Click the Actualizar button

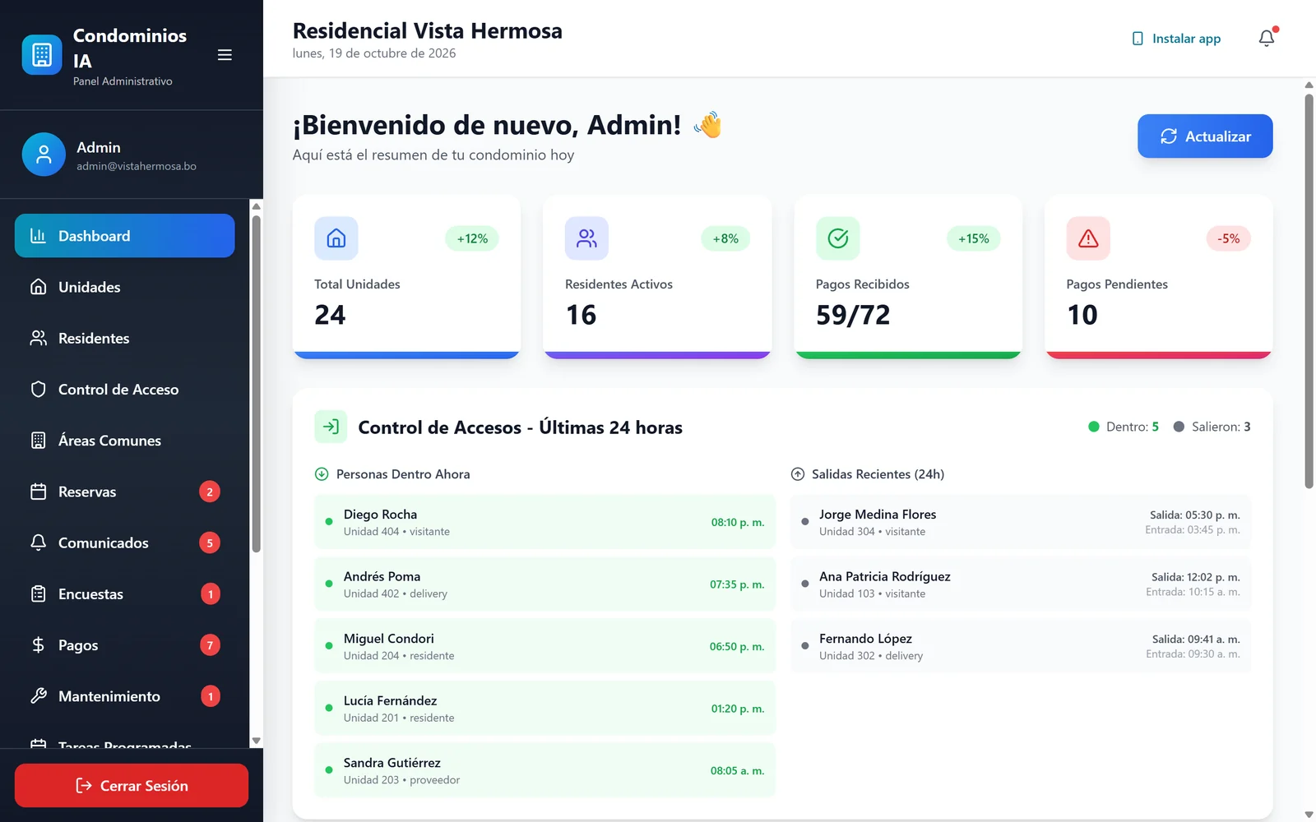(x=1205, y=136)
